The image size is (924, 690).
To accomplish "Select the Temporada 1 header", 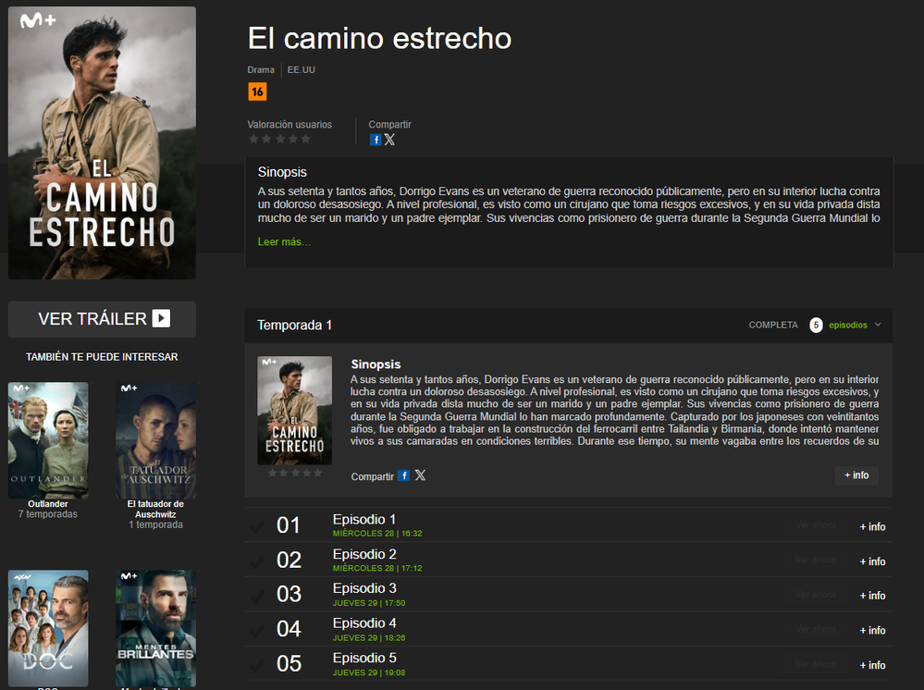I will [x=295, y=326].
